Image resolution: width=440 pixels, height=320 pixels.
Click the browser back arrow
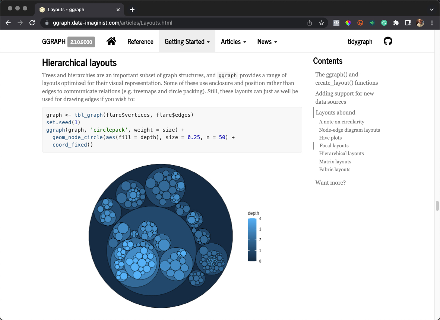8,23
